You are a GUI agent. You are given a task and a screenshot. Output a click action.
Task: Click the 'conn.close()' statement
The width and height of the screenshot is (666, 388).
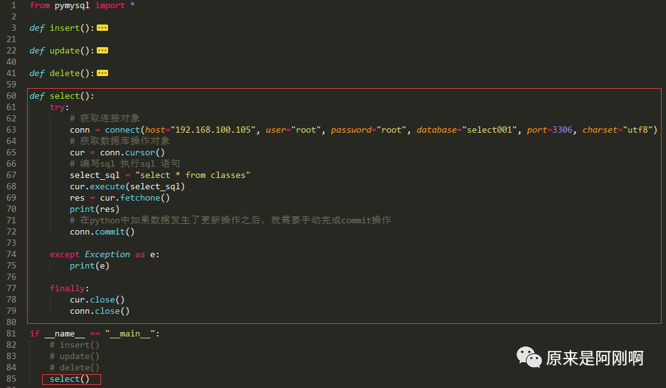(x=100, y=311)
